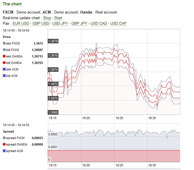Click the red dot beside bid OANDA
Viewport: 194px width, 170px height.
pyautogui.click(x=4, y=63)
